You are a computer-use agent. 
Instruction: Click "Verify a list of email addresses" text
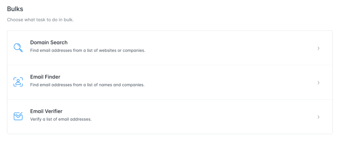[x=61, y=119]
